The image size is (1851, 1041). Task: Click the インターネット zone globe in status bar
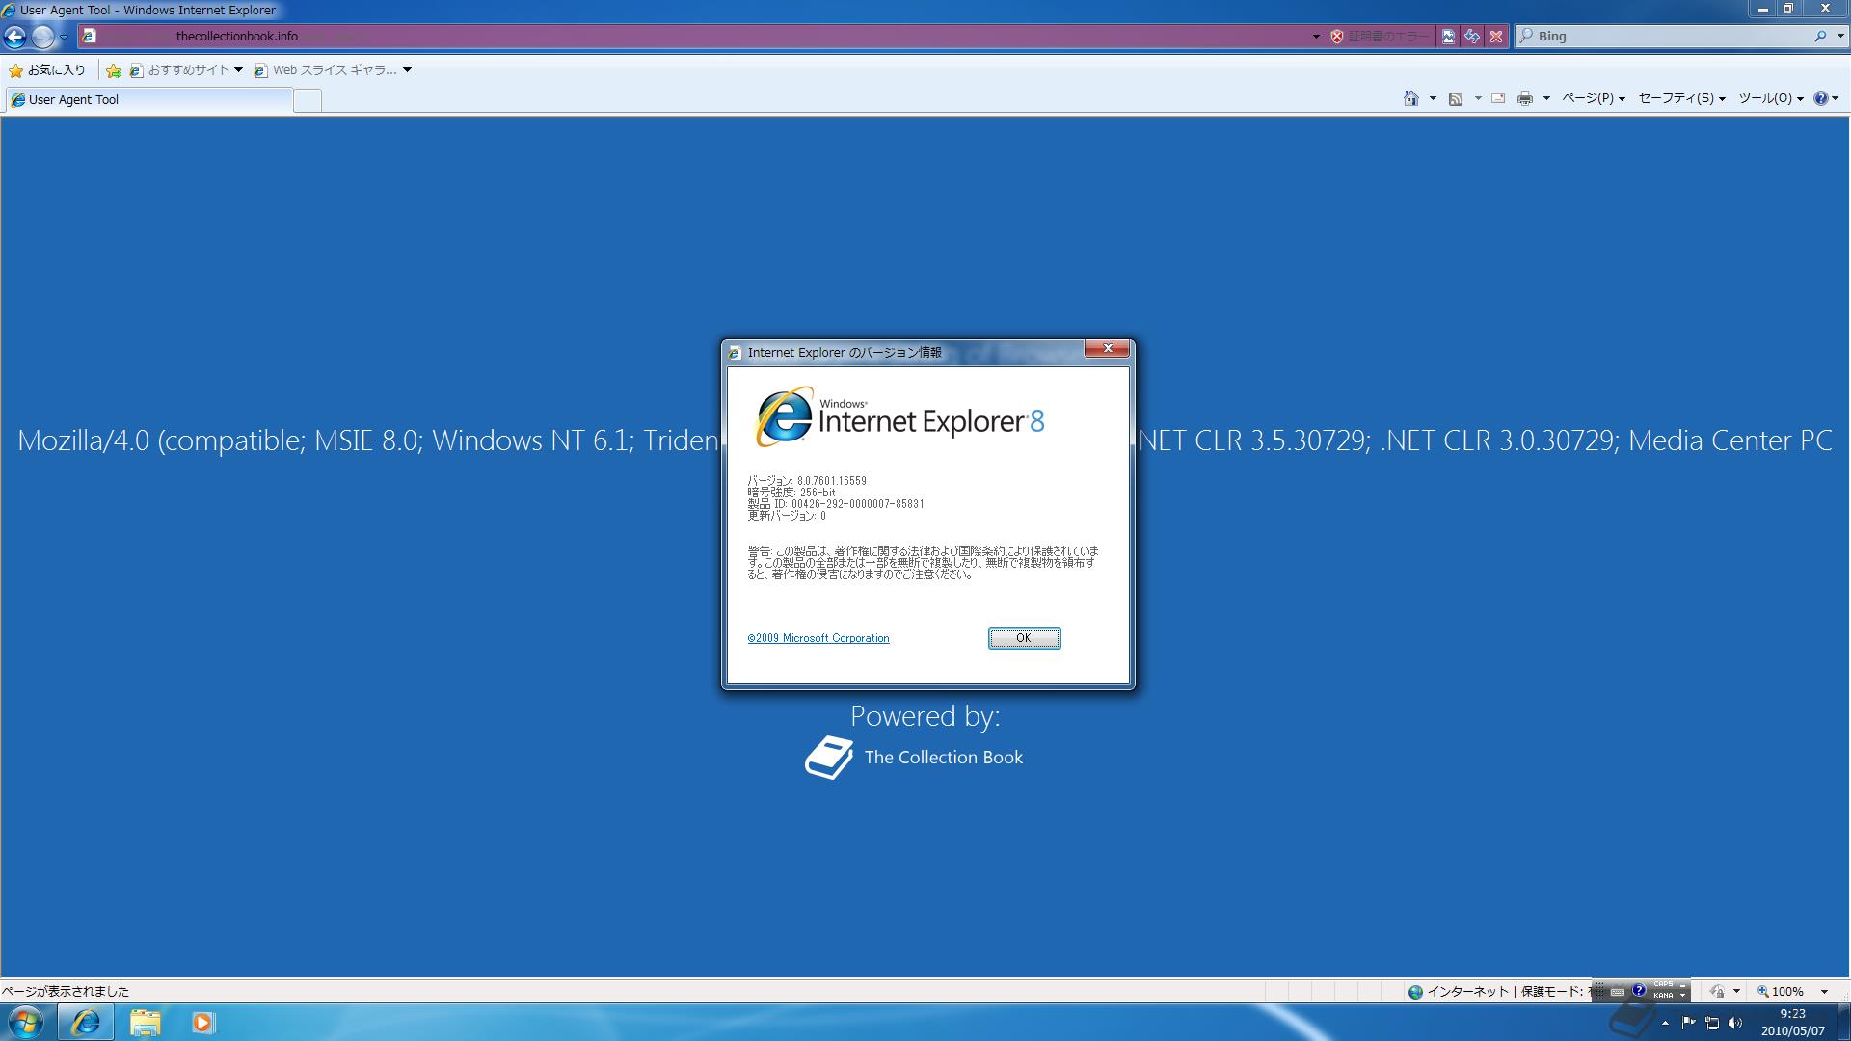[1415, 992]
